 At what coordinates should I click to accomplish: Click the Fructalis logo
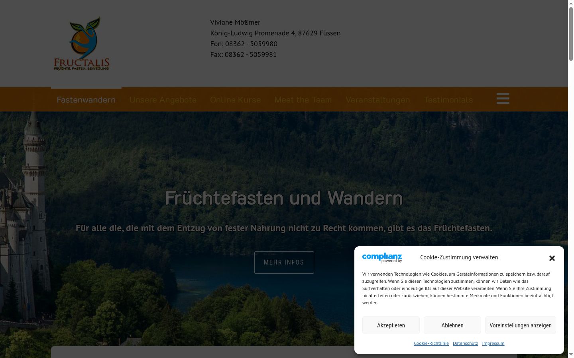click(x=82, y=43)
